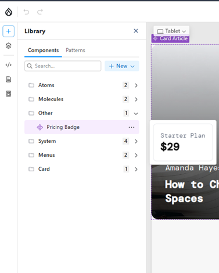Select the Card folder row

pyautogui.click(x=82, y=169)
